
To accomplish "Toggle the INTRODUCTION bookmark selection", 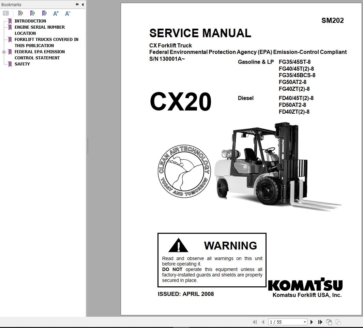I will point(30,21).
